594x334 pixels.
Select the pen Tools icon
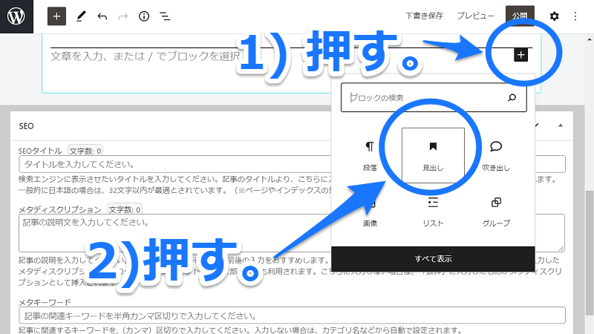[81, 16]
